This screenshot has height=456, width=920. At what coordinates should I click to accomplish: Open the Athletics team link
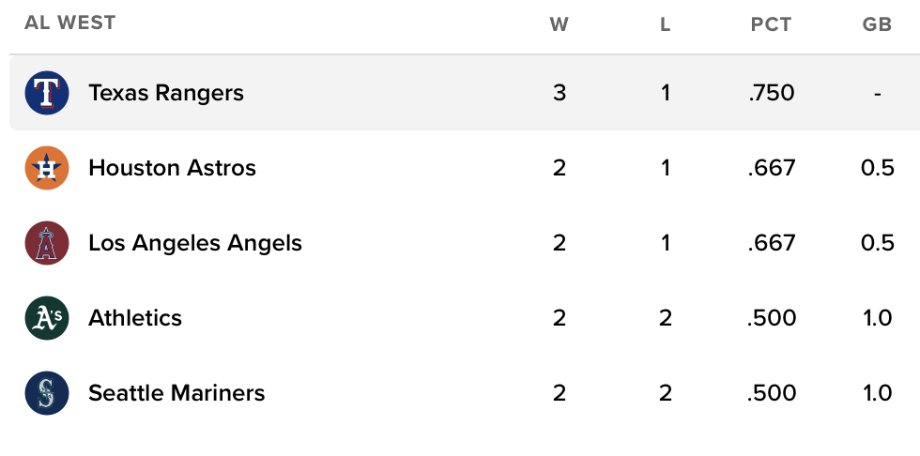coord(135,318)
